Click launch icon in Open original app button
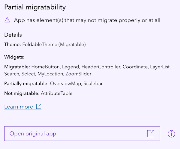The width and height of the screenshot is (180, 149). [x=151, y=133]
